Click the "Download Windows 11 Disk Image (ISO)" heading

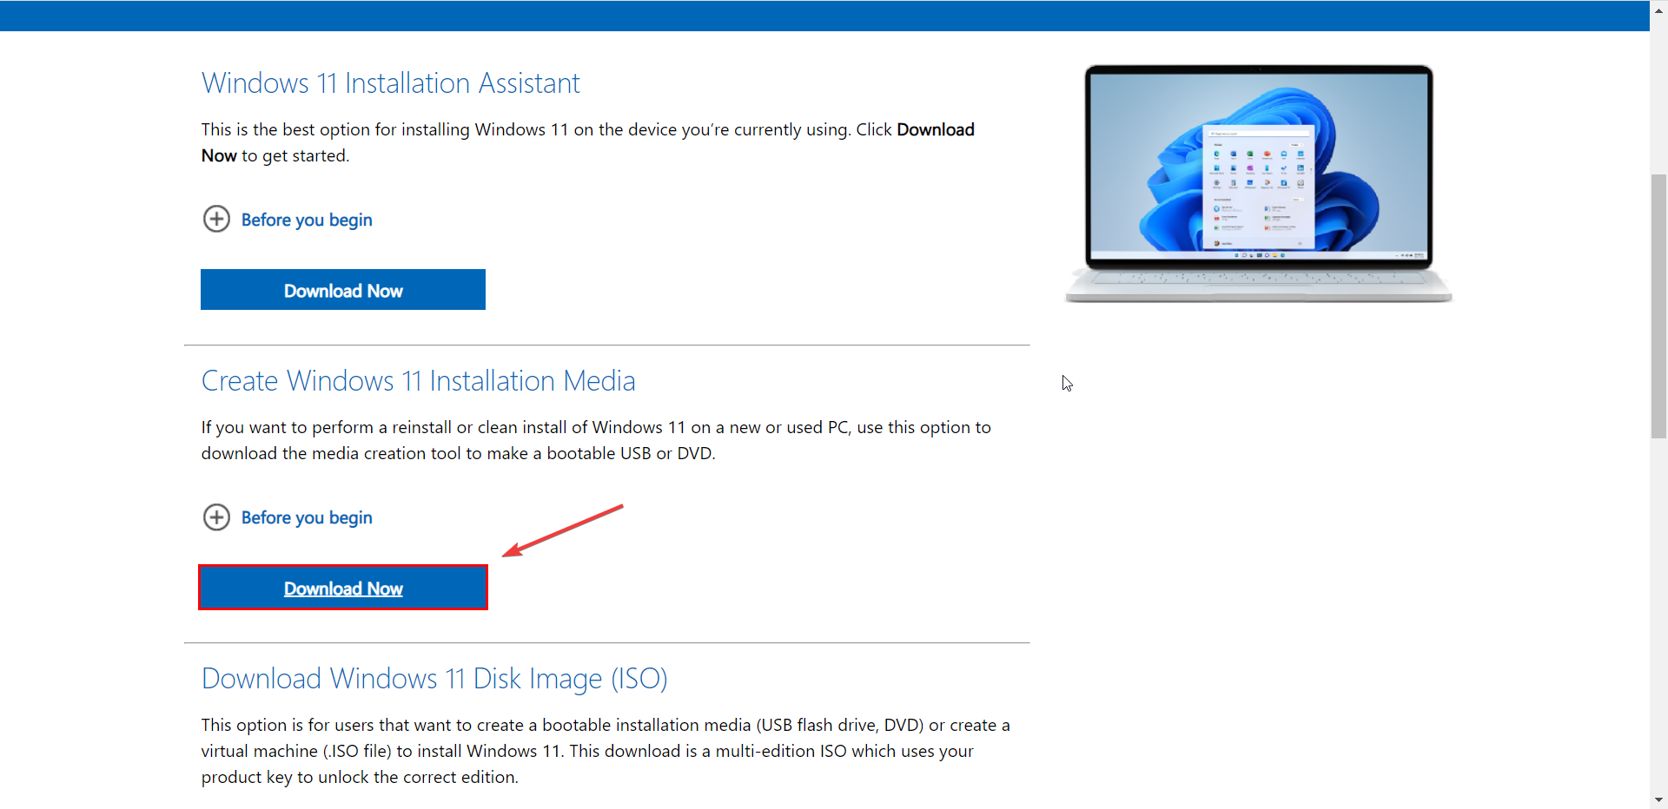coord(434,678)
